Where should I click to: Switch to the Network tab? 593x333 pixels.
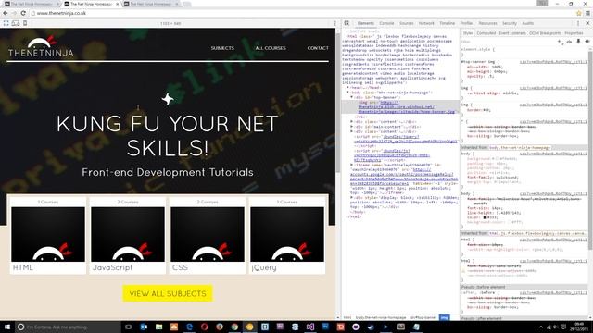tap(426, 23)
